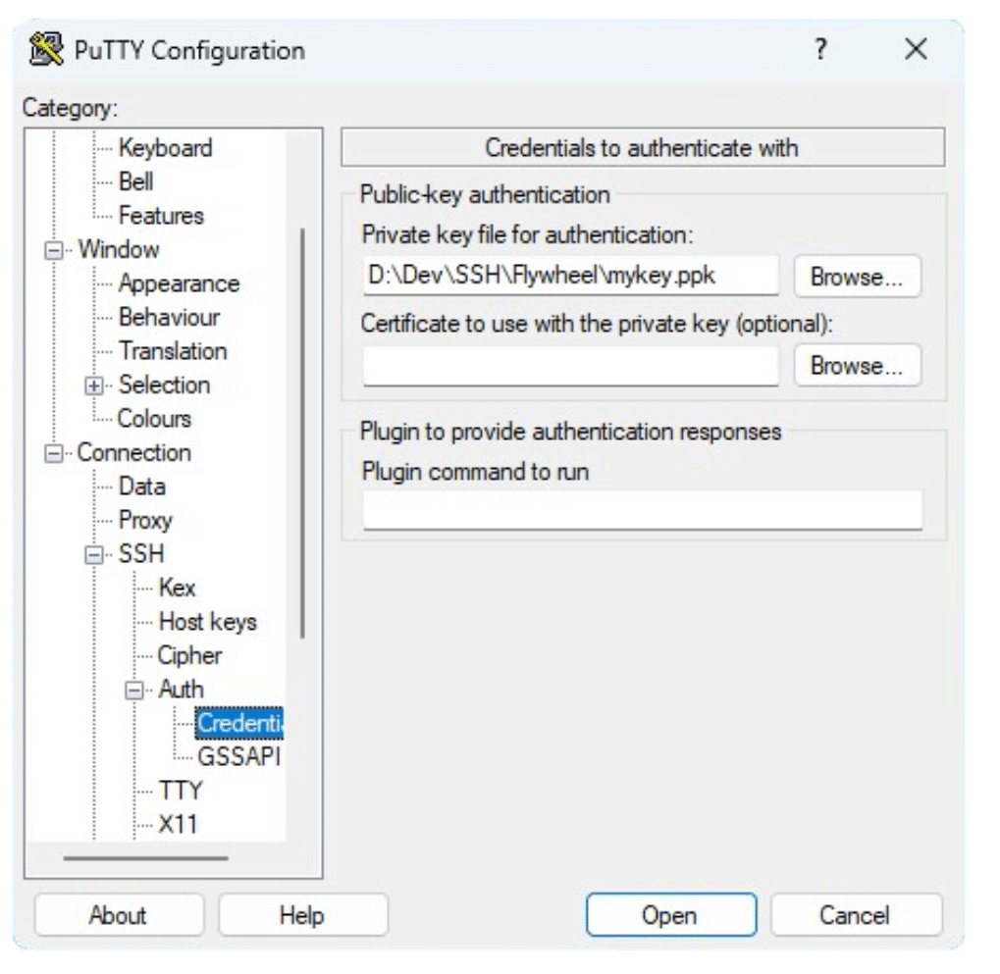1000x974 pixels.
Task: Select Host keys under SSH
Action: point(207,622)
